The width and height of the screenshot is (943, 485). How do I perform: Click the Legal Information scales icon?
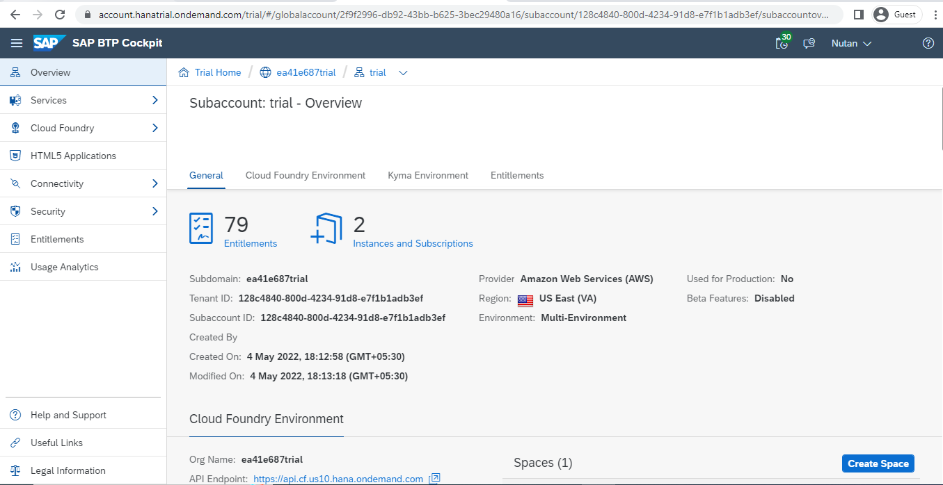click(x=15, y=470)
